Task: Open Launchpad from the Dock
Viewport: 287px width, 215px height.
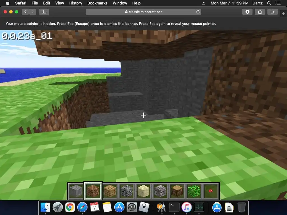Action: pyautogui.click(x=58, y=207)
